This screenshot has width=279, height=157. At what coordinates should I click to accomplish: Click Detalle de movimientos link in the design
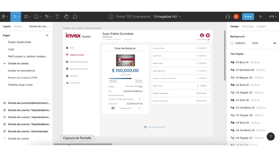pyautogui.click(x=79, y=62)
